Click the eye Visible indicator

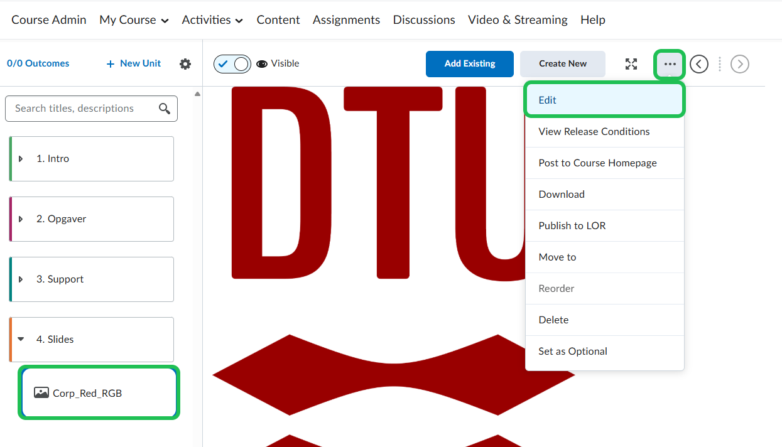pos(262,64)
